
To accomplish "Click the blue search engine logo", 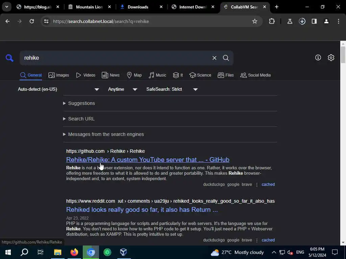I will (9, 58).
